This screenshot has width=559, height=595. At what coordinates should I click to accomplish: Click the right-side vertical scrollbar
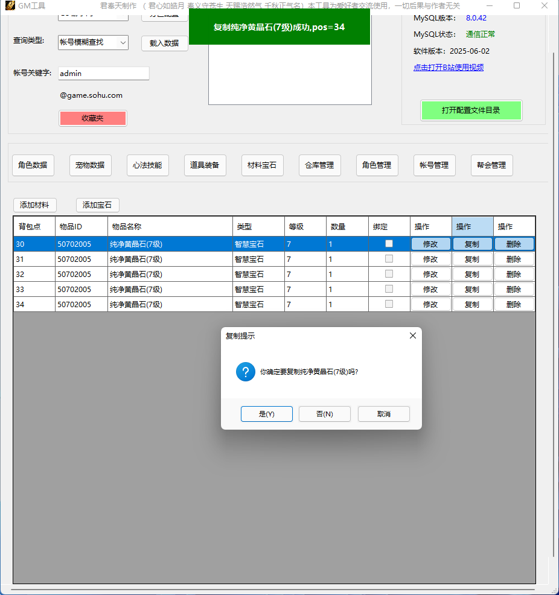tap(554, 302)
